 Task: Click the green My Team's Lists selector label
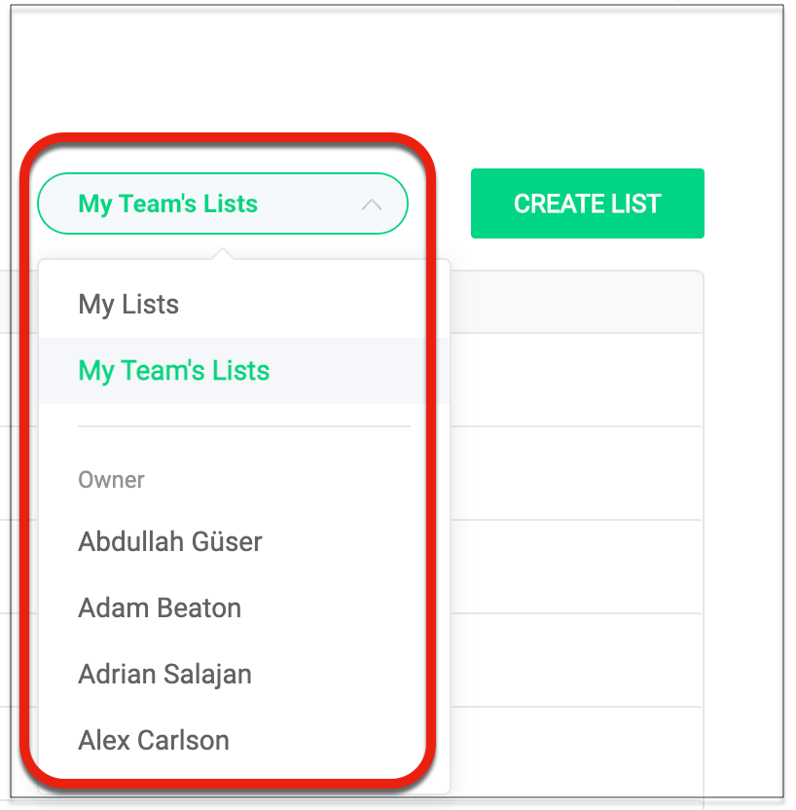click(167, 204)
